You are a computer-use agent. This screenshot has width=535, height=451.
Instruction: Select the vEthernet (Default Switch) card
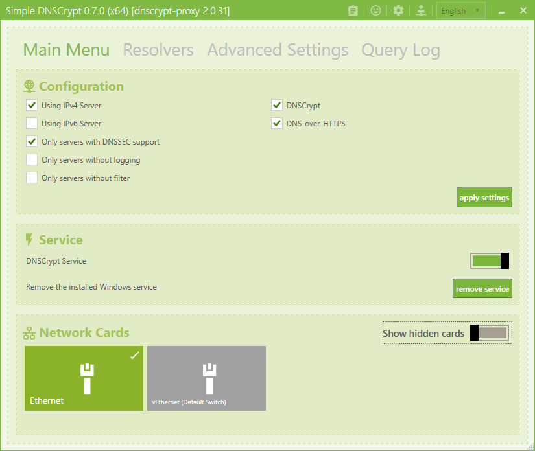(206, 378)
